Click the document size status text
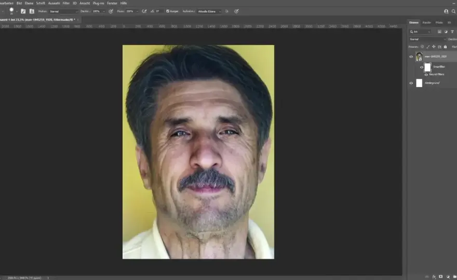This screenshot has height=280, width=457. 24,278
